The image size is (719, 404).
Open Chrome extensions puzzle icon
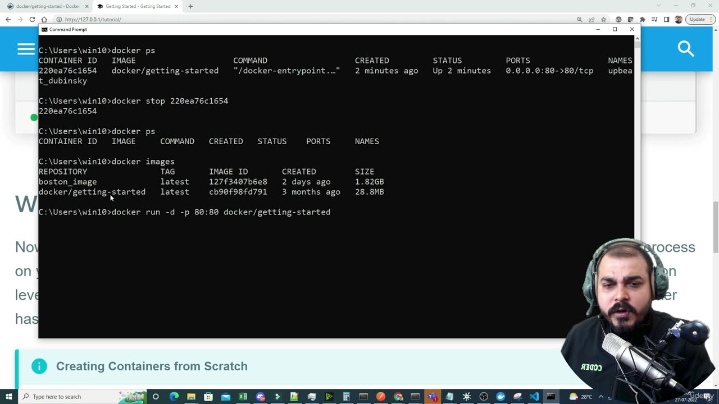click(642, 19)
